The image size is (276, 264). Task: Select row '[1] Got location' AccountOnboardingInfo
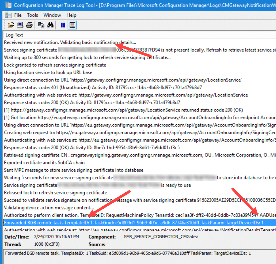coord(140,118)
